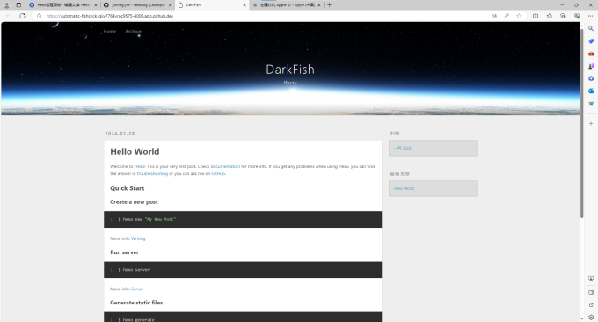Click the 2024-01-28 post date
Screen dimensions: 598x322
(x=120, y=134)
